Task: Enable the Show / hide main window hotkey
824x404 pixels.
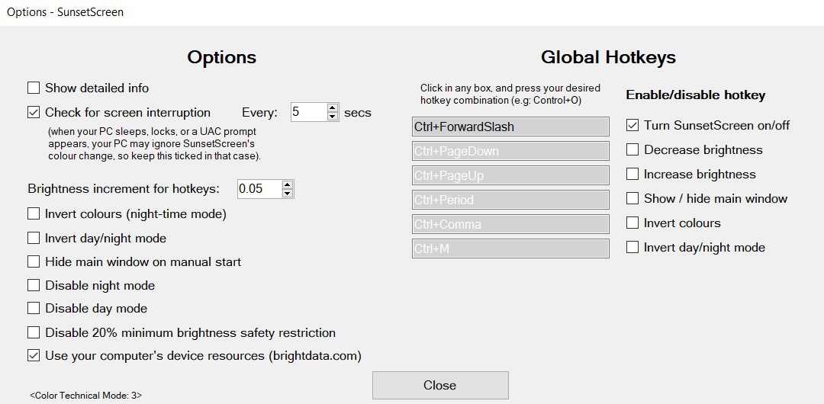Action: pyautogui.click(x=632, y=198)
